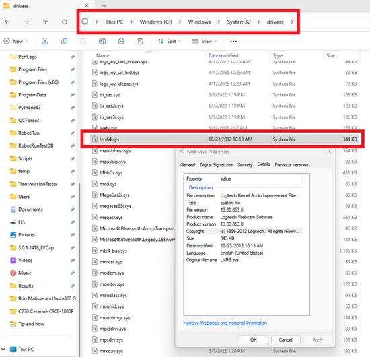Switch to the General tab
The height and width of the screenshot is (357, 370).
click(188, 164)
